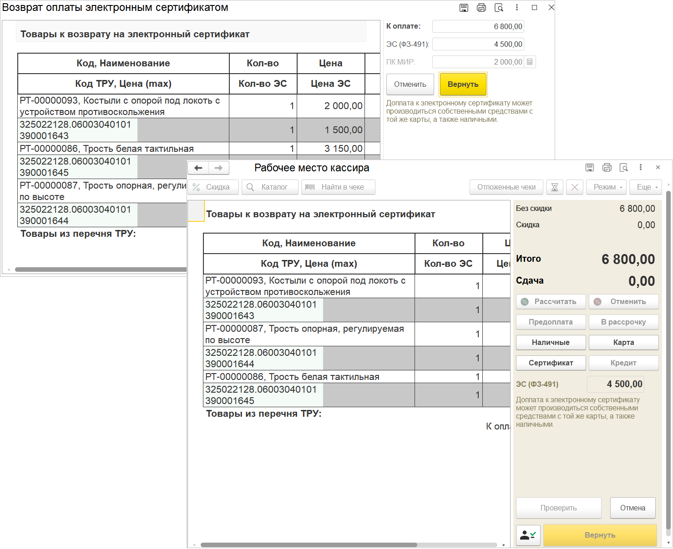Open the Каталог search
Image resolution: width=673 pixels, height=549 pixels.
click(x=270, y=187)
